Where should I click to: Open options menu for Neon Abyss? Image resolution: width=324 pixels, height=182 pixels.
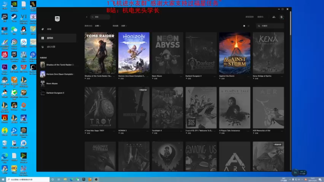click(x=181, y=76)
